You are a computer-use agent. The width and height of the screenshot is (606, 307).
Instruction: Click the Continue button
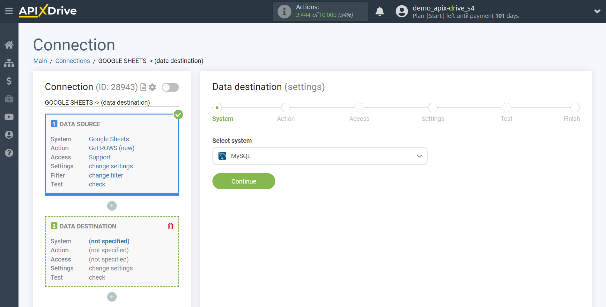244,181
